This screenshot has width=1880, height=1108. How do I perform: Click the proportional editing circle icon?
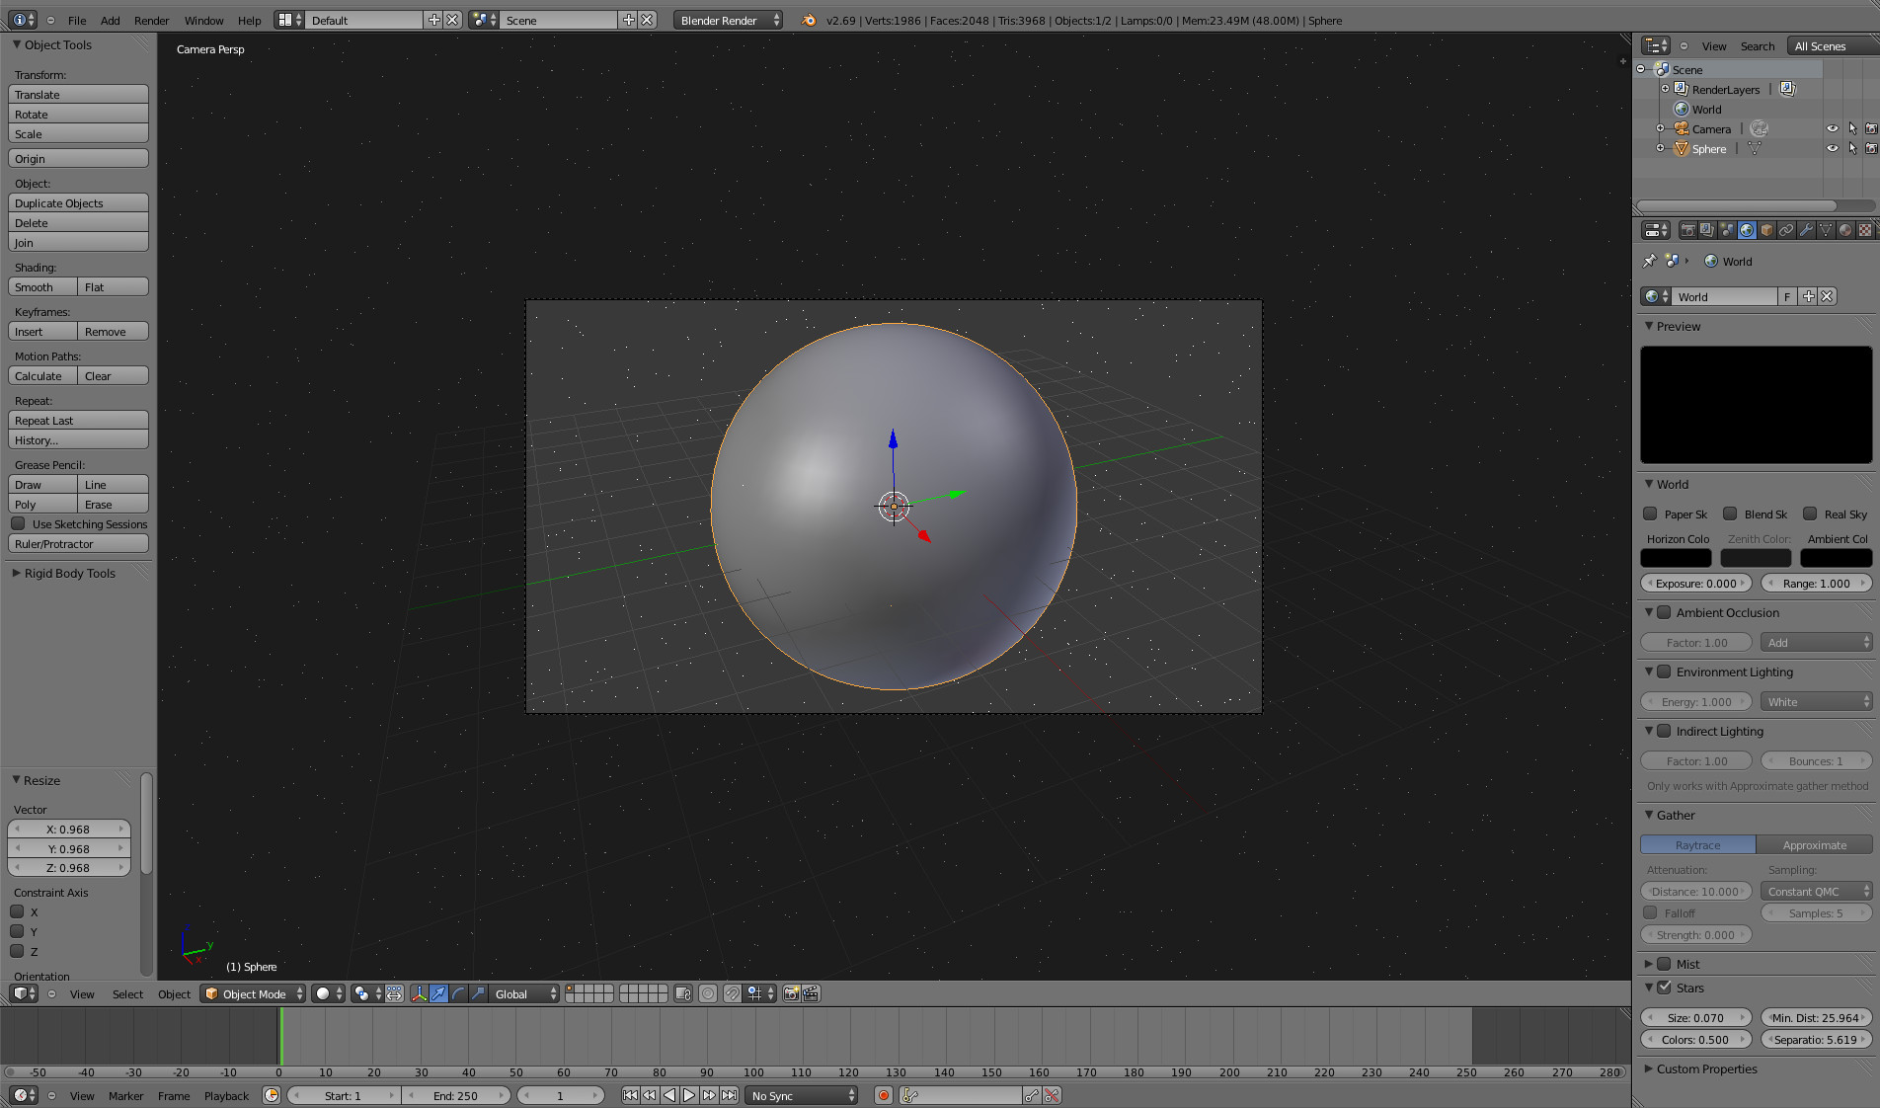708,993
